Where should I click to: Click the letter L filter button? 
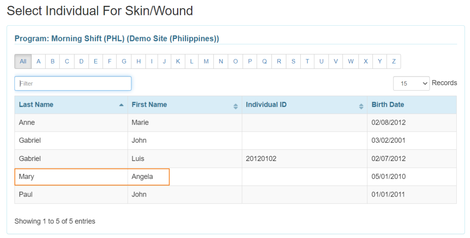click(x=191, y=61)
